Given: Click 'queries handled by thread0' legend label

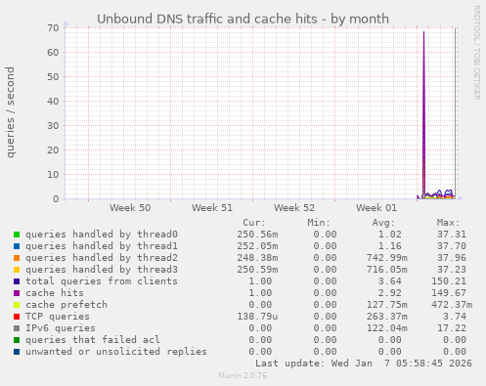Looking at the screenshot, I should [102, 235].
